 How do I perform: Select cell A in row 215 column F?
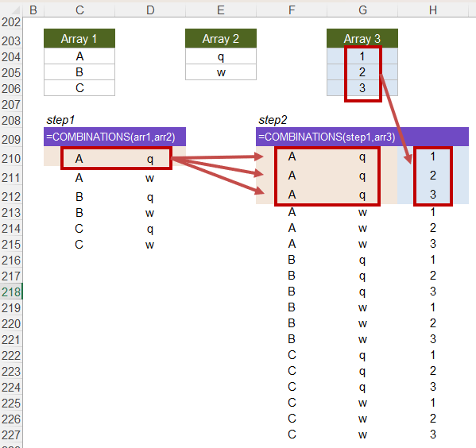292,244
